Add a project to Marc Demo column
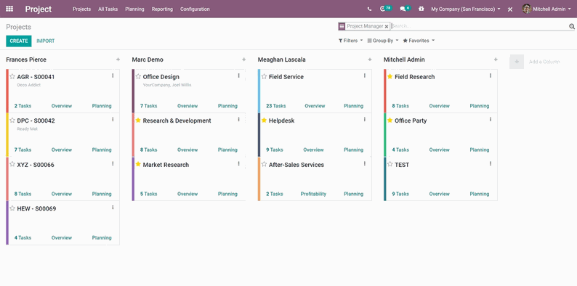This screenshot has width=577, height=286. [x=244, y=60]
